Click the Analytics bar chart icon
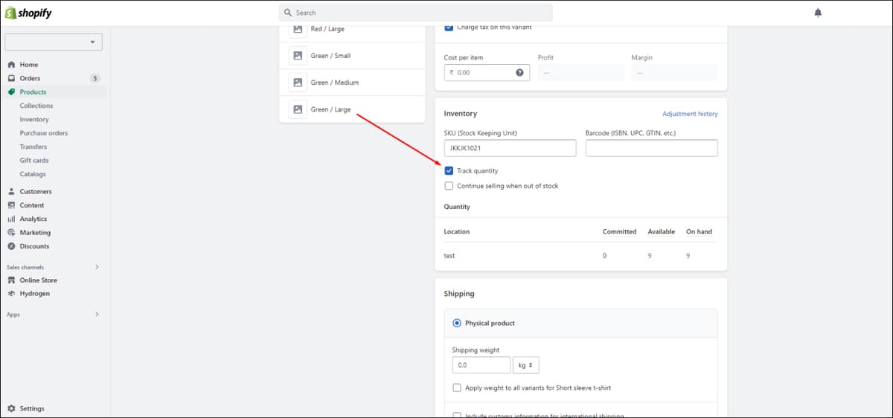 (11, 219)
